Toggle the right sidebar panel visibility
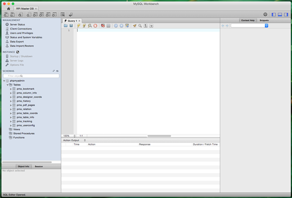This screenshot has height=198, width=292. click(x=286, y=15)
